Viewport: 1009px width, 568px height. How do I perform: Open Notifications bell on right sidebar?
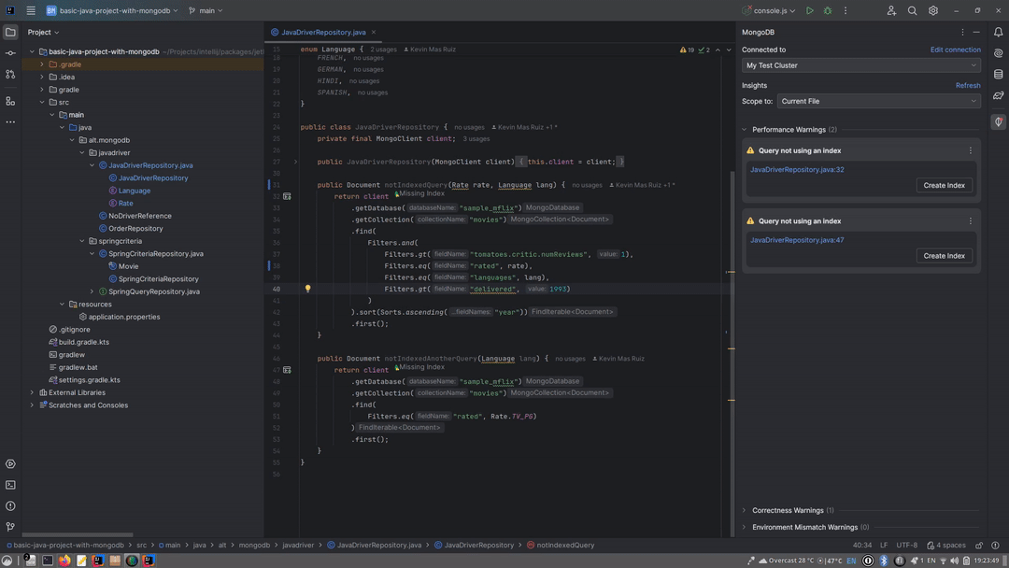point(998,32)
